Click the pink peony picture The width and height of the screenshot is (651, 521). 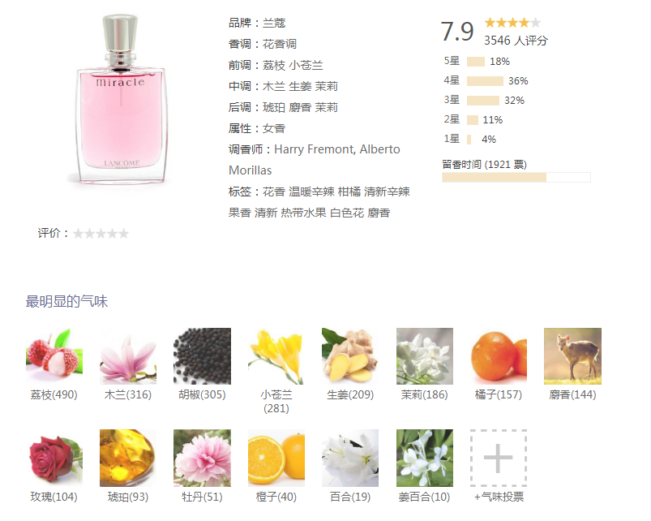click(202, 458)
